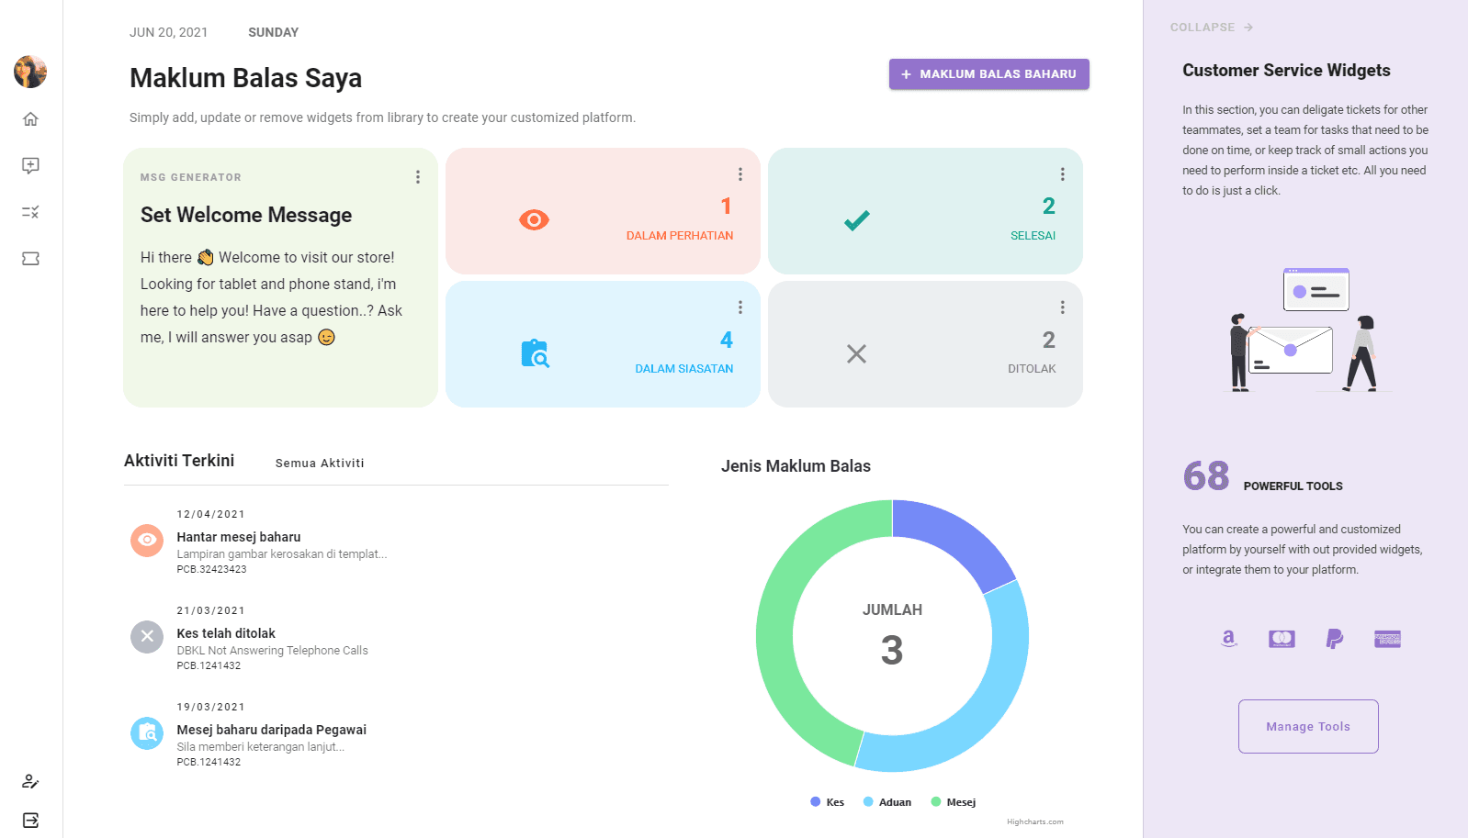Click the logout icon at sidebar bottom

click(30, 820)
